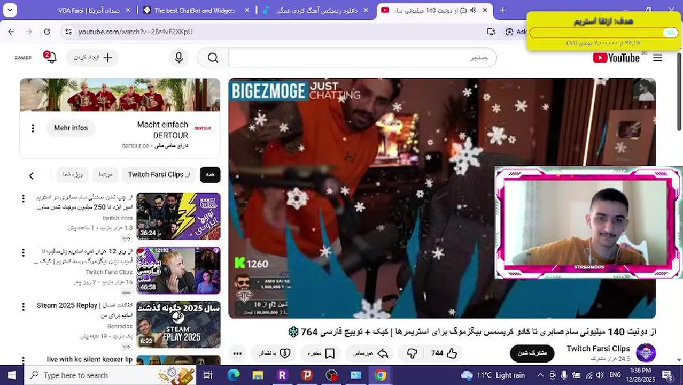The width and height of the screenshot is (683, 385).
Task: Open Task View on the taskbar
Action: [x=208, y=375]
